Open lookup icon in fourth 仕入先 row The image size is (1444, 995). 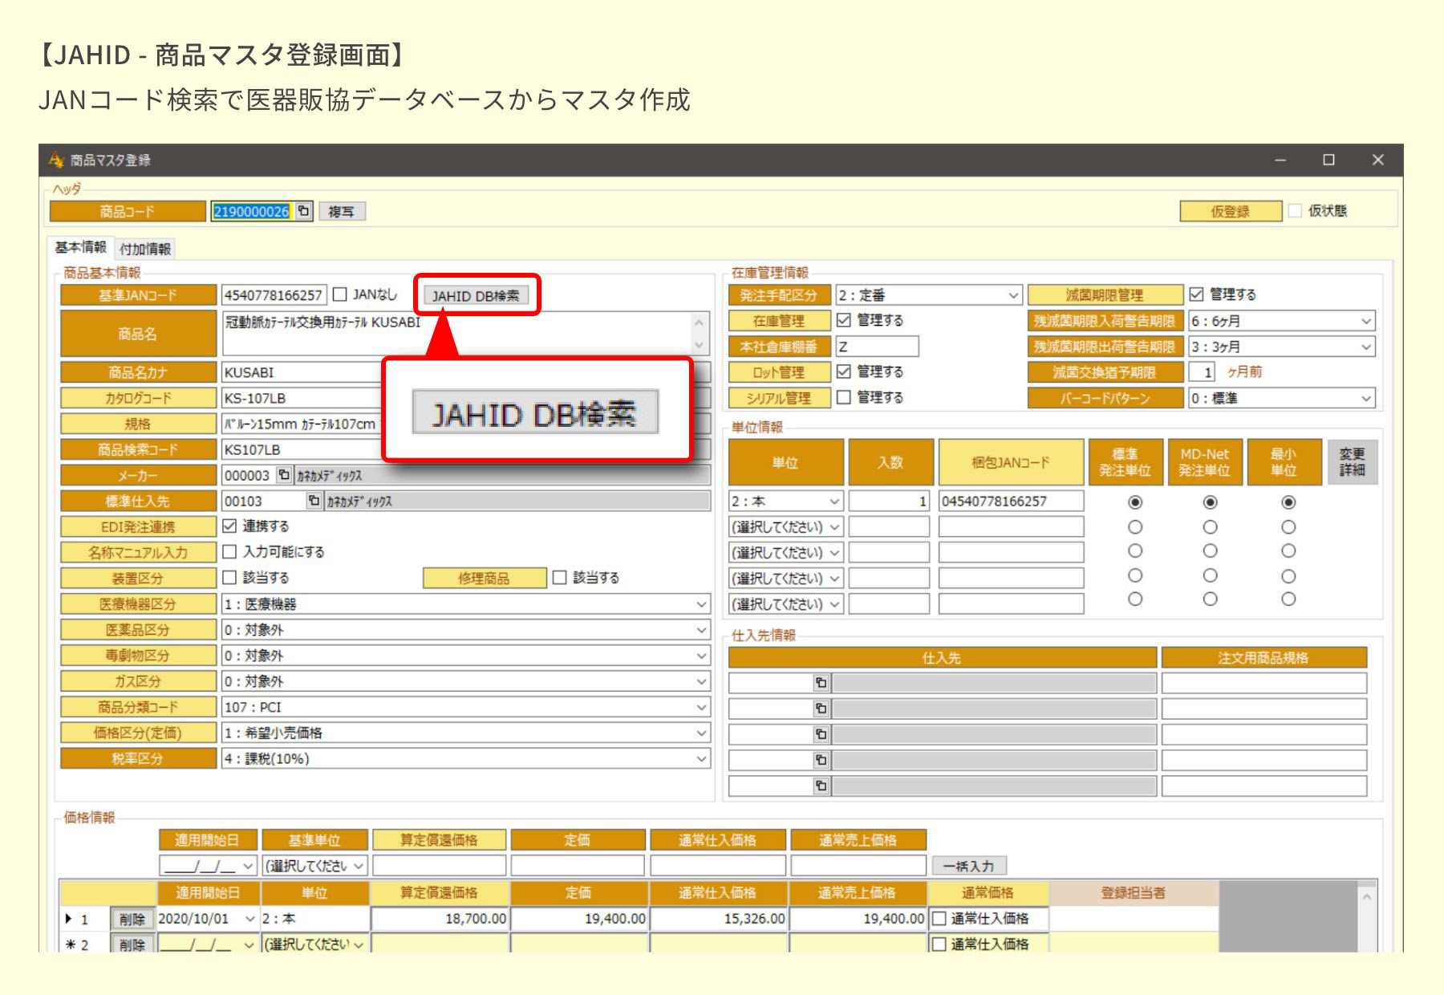coord(820,760)
